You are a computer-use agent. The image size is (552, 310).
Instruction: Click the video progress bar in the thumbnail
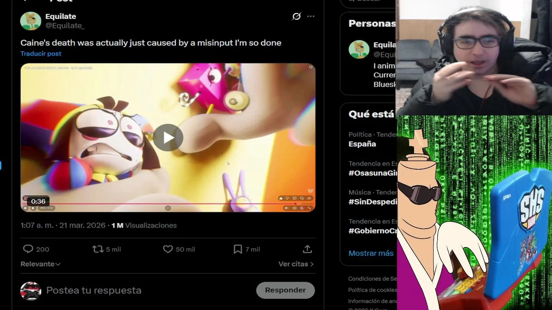pos(160,203)
